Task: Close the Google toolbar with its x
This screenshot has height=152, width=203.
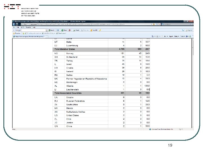Action: [x=14, y=30]
